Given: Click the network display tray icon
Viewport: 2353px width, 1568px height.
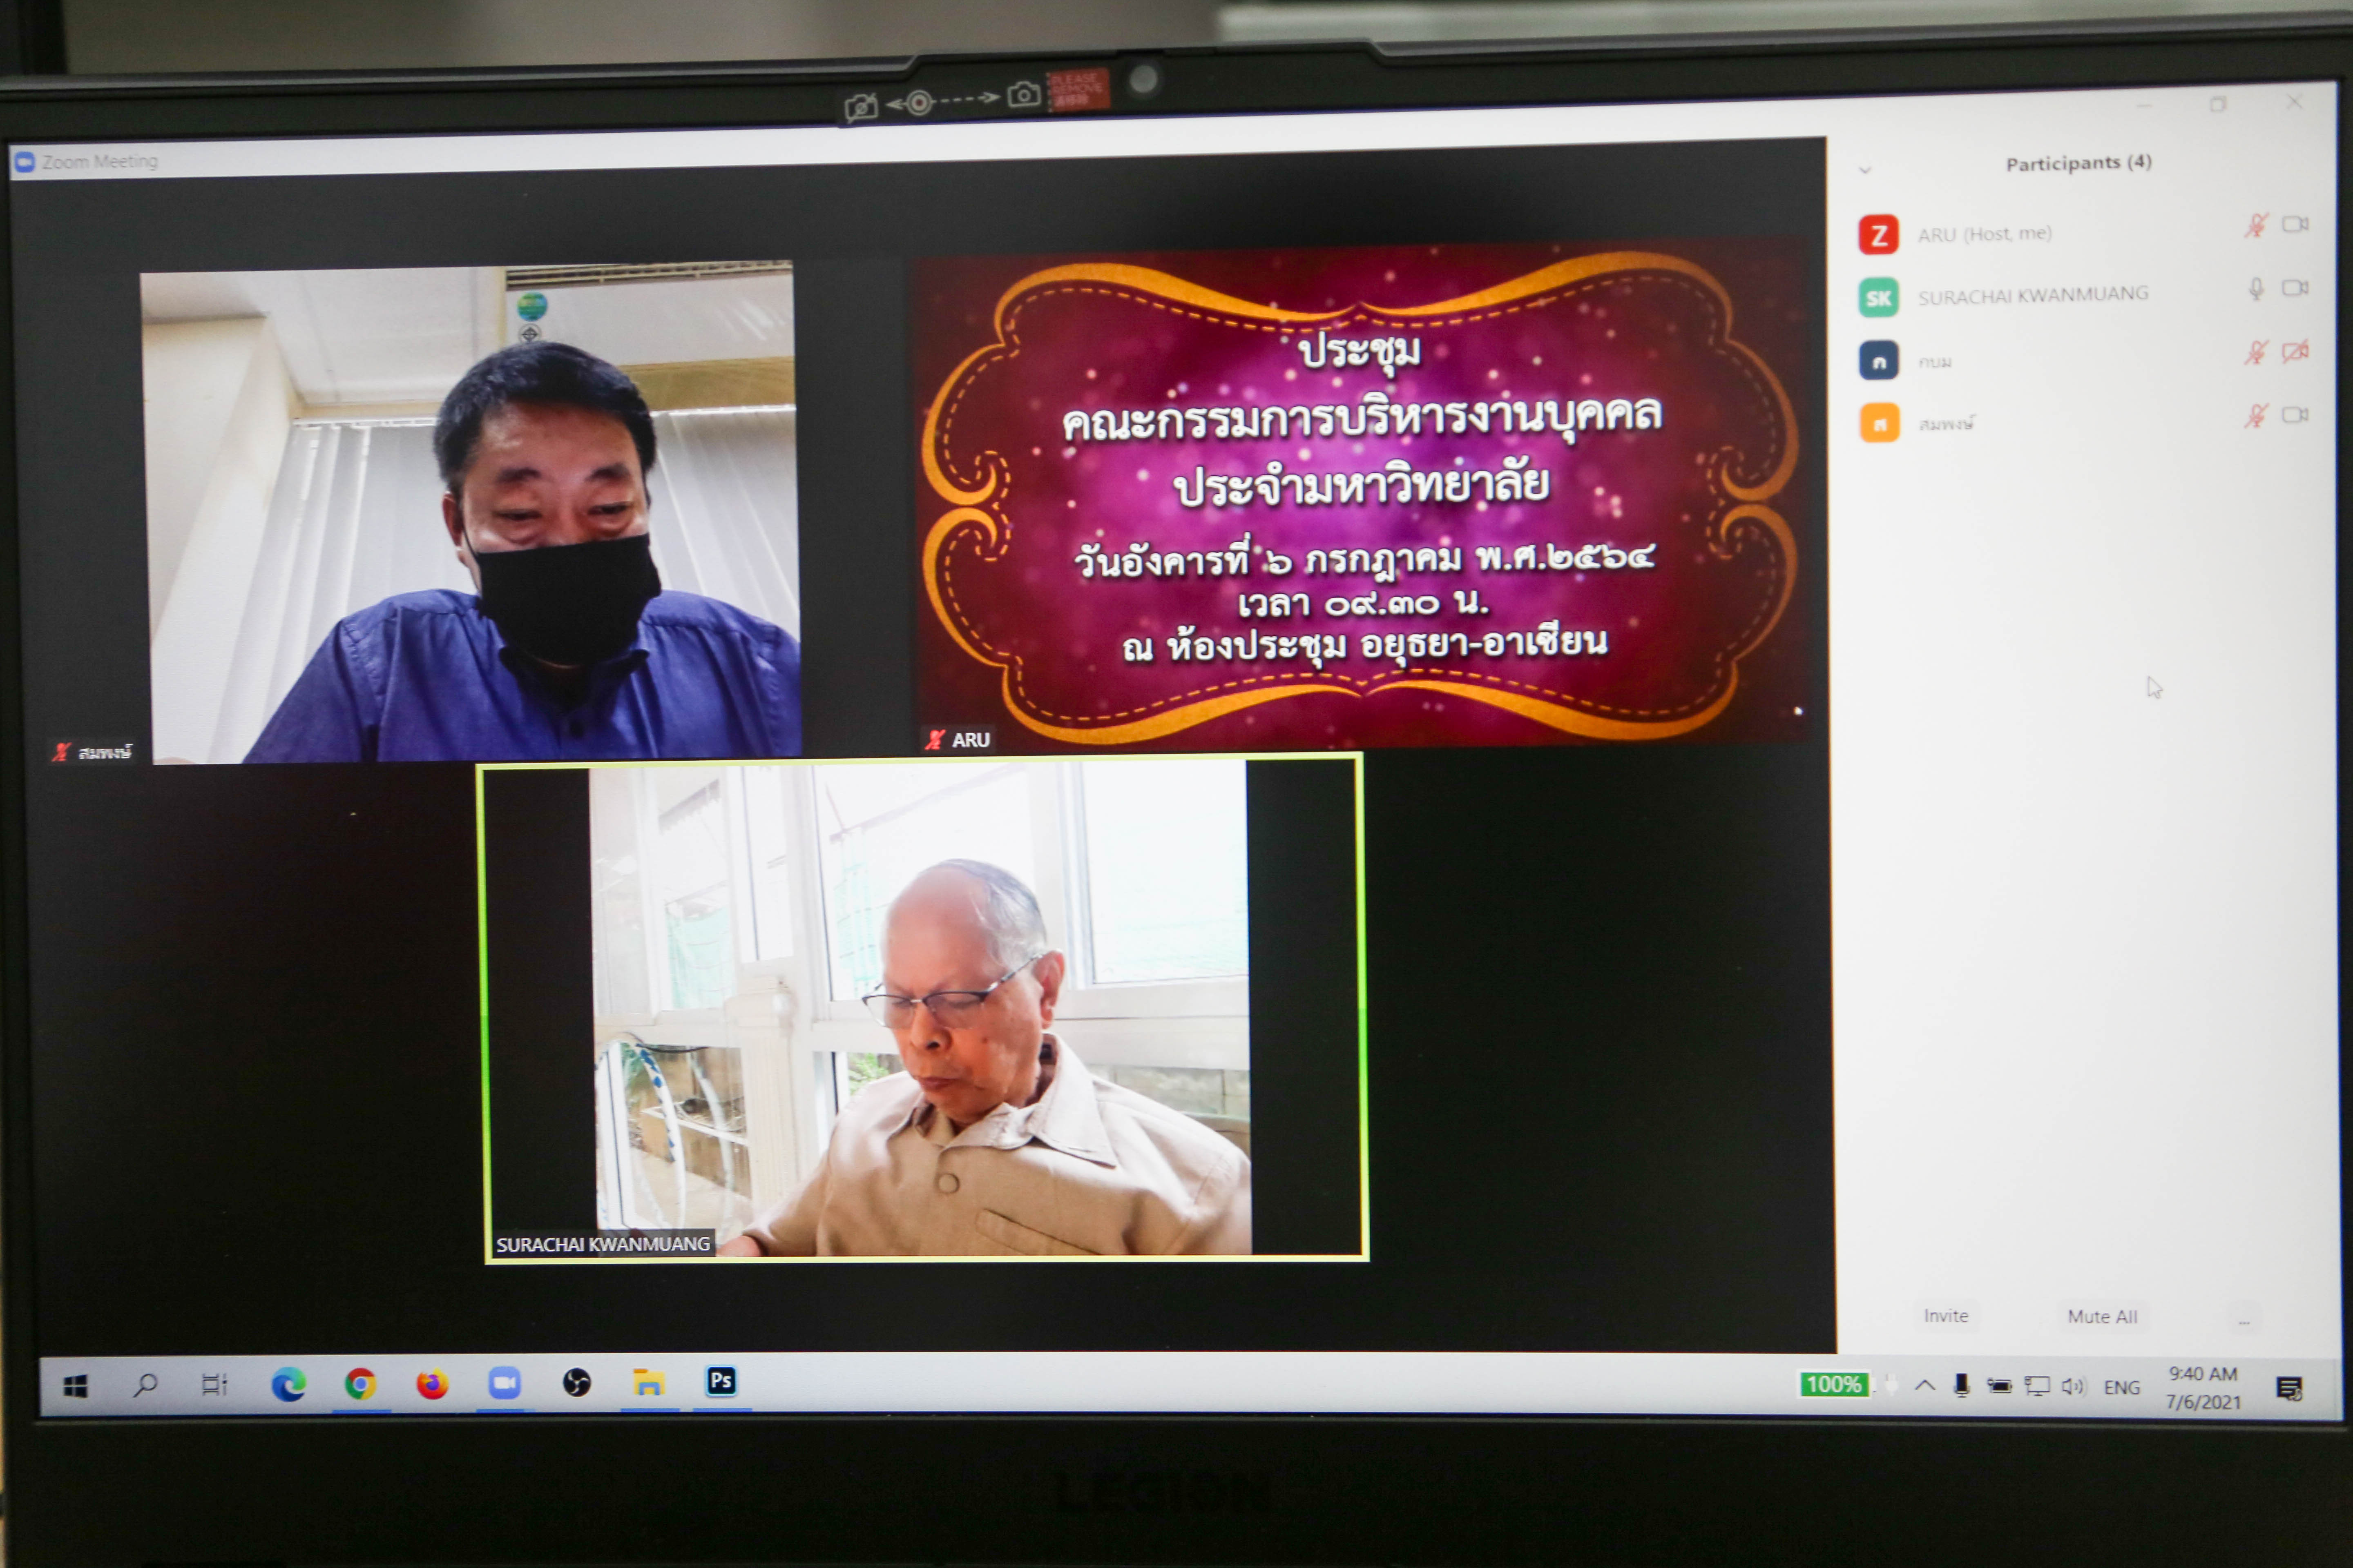Looking at the screenshot, I should 2037,1386.
